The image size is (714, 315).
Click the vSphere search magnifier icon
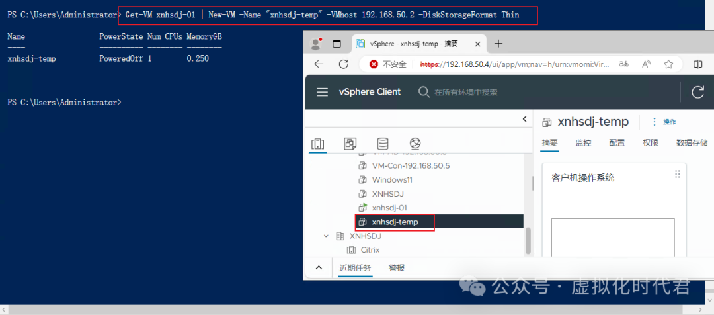424,92
